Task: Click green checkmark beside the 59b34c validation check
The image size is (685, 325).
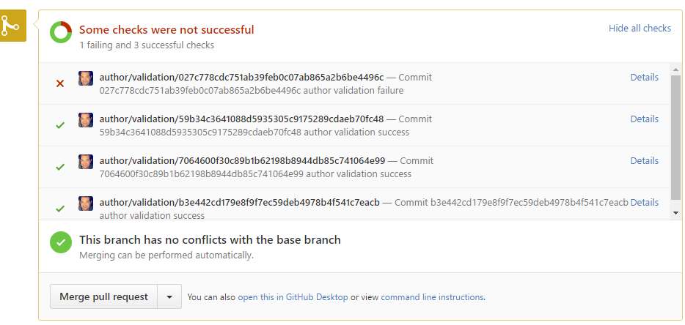Action: (x=60, y=125)
